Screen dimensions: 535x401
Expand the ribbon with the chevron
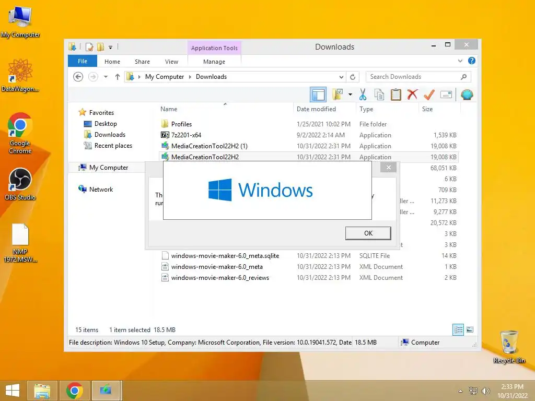(460, 61)
